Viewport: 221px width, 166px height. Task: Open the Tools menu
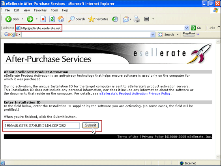coord(54,10)
